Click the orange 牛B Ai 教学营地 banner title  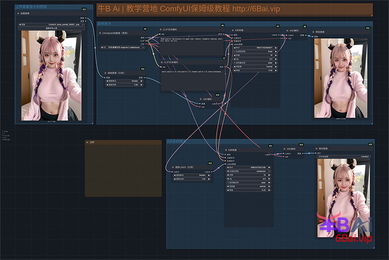(189, 9)
